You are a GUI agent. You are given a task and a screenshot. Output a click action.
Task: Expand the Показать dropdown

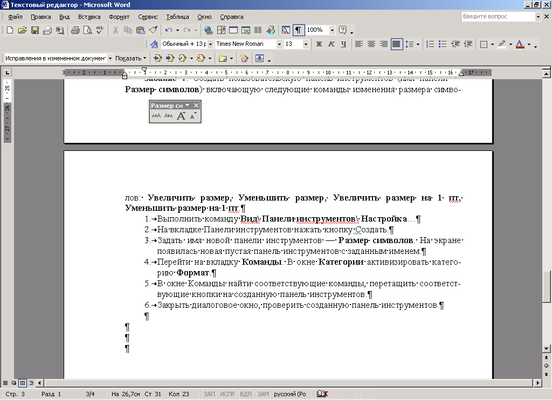(130, 58)
